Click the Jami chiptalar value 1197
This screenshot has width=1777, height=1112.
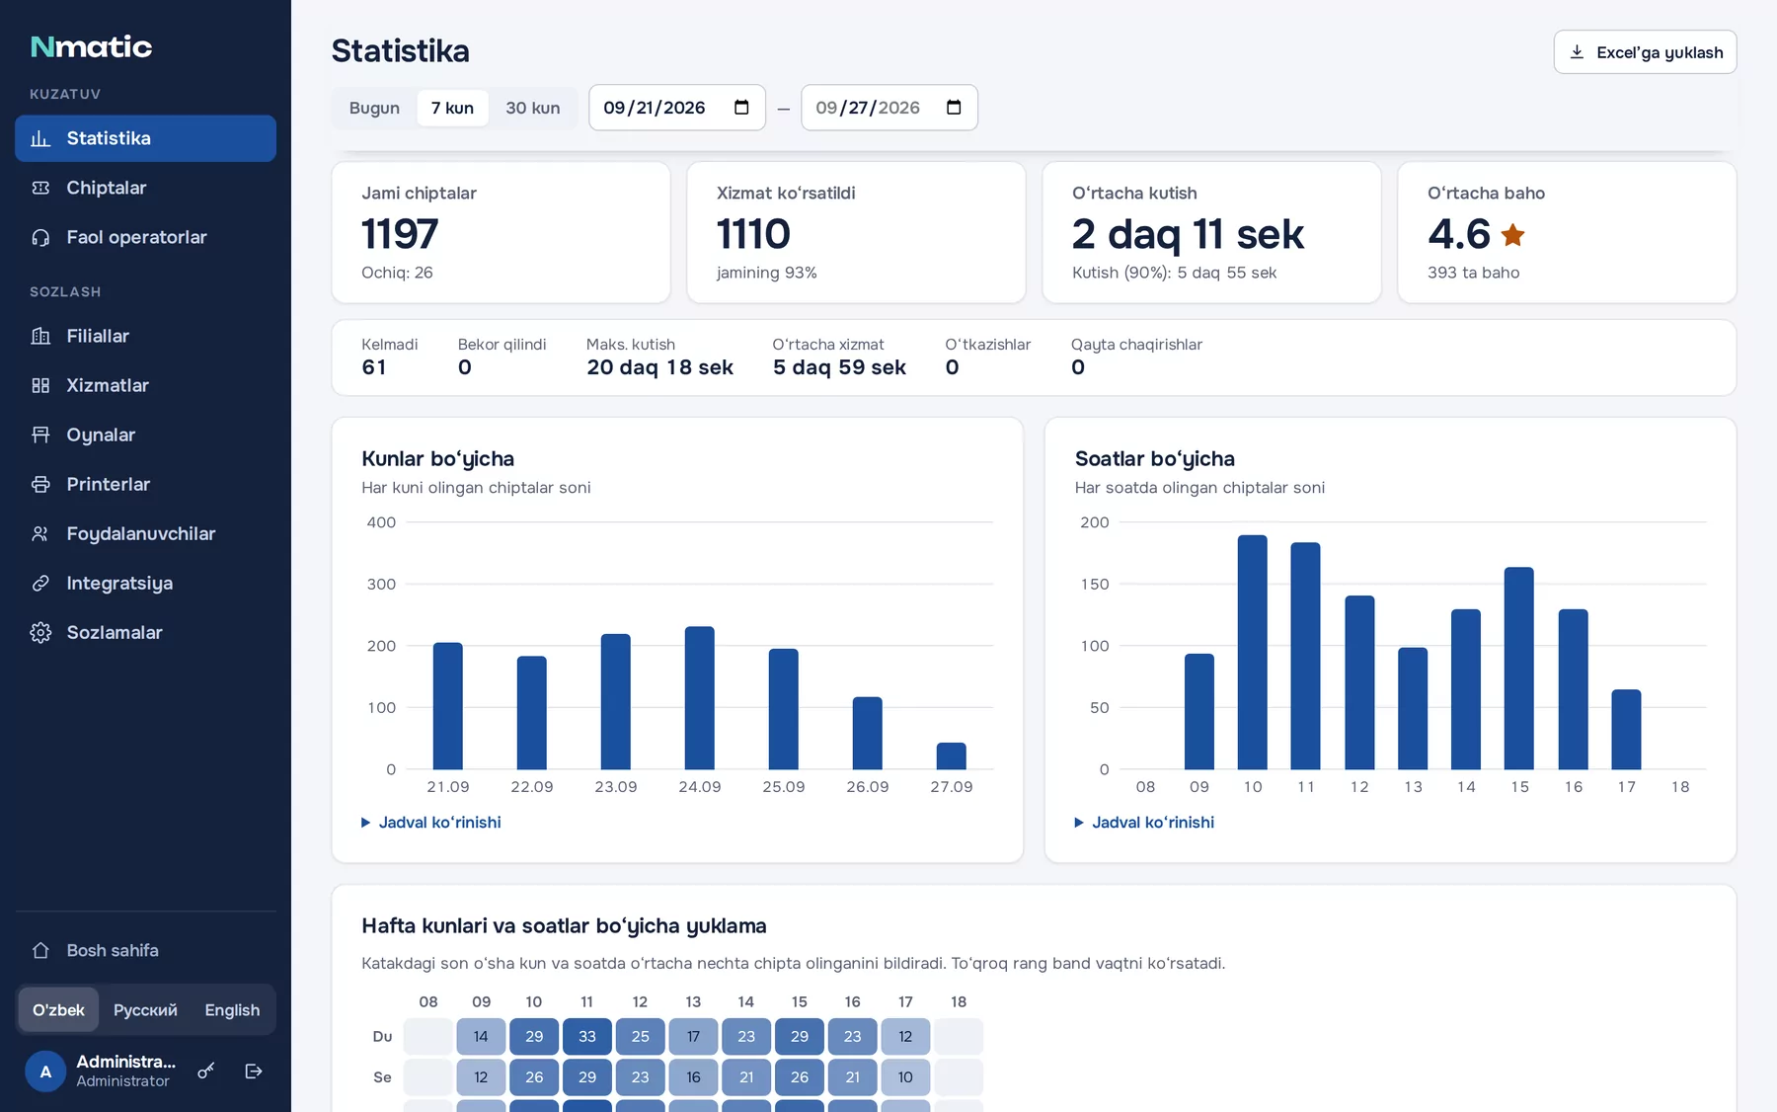tap(400, 234)
